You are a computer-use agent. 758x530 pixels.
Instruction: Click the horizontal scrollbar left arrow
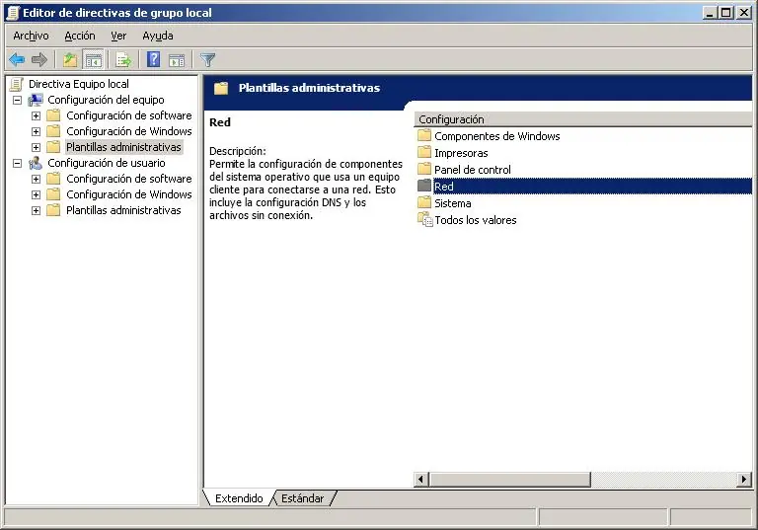tap(420, 480)
